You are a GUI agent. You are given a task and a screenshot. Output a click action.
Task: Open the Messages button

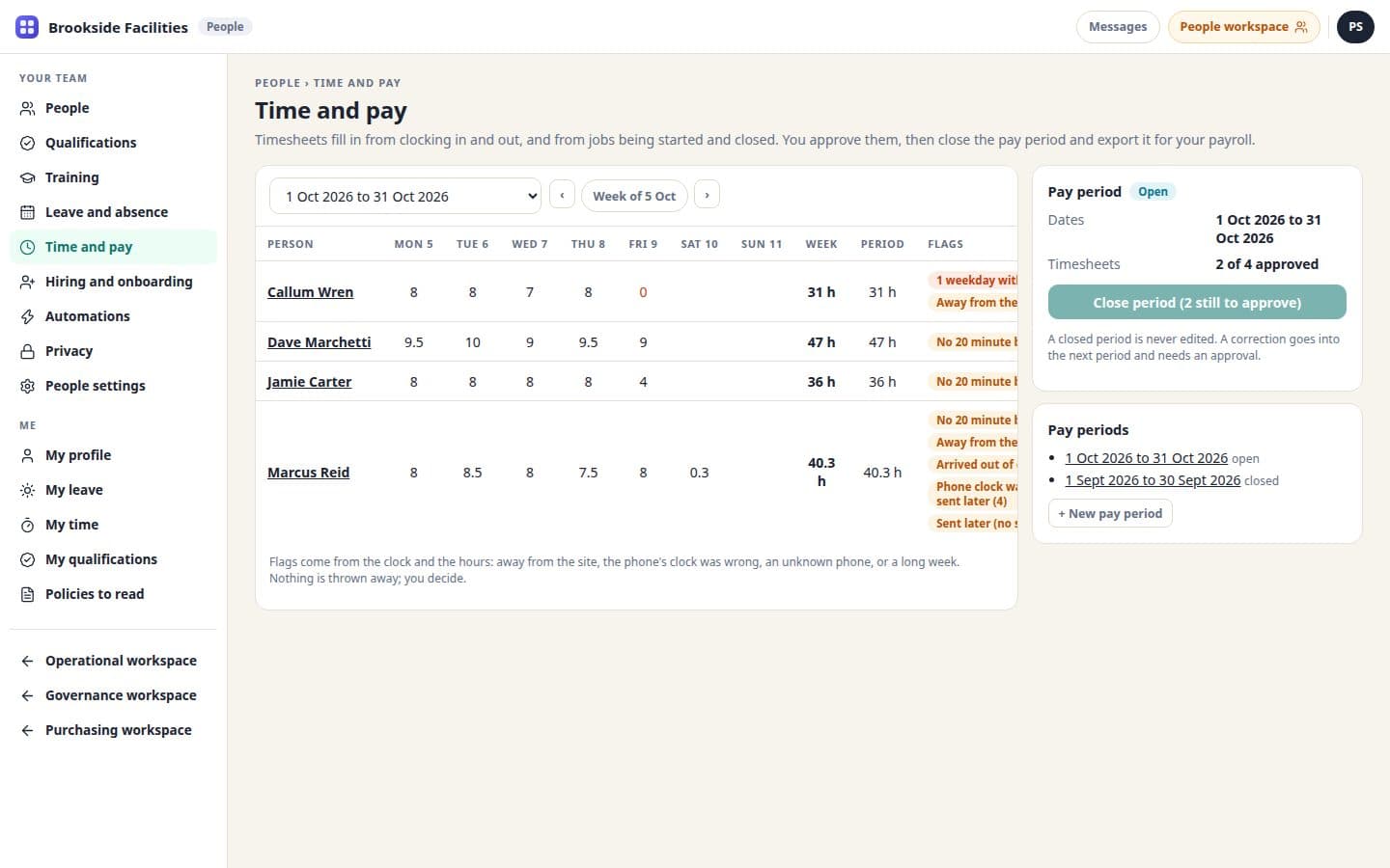pos(1118,27)
